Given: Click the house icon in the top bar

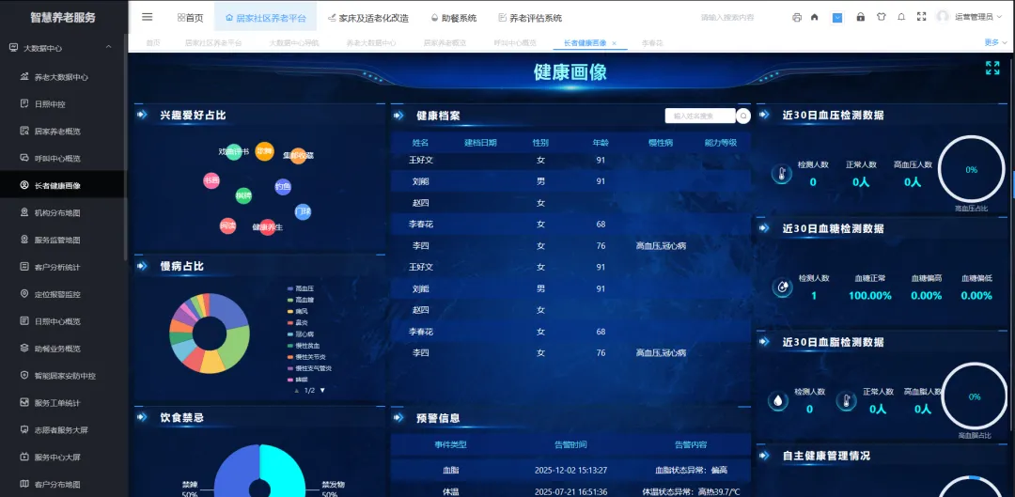Looking at the screenshot, I should pos(814,18).
